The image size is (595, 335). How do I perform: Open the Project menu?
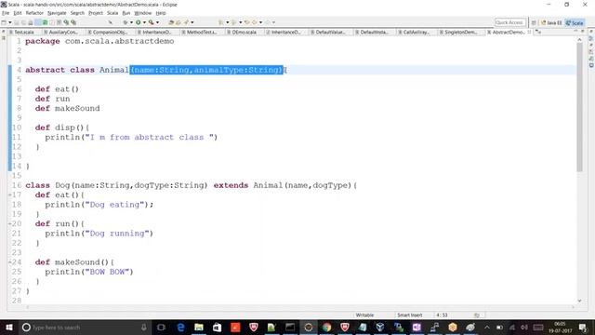tap(96, 13)
